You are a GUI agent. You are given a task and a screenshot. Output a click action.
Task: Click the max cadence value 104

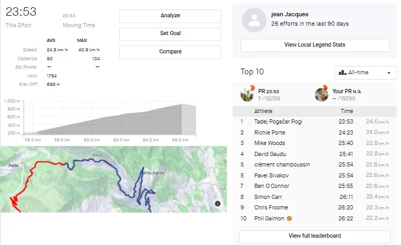click(96, 59)
